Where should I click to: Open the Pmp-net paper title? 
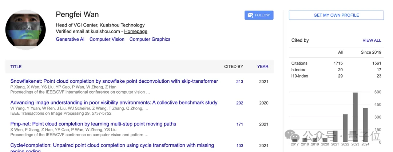pyautogui.click(x=93, y=124)
